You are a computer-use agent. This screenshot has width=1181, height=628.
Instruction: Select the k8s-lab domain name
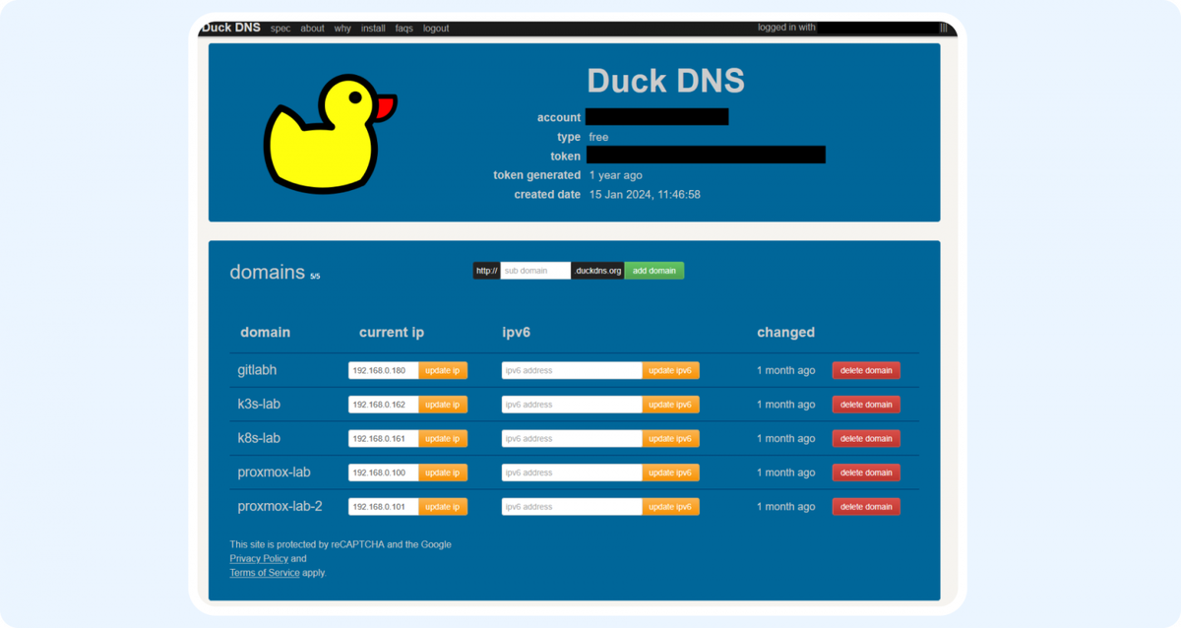pos(261,438)
